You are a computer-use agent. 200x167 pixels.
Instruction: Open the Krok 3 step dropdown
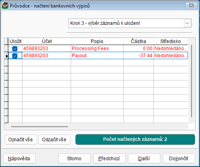187,23
